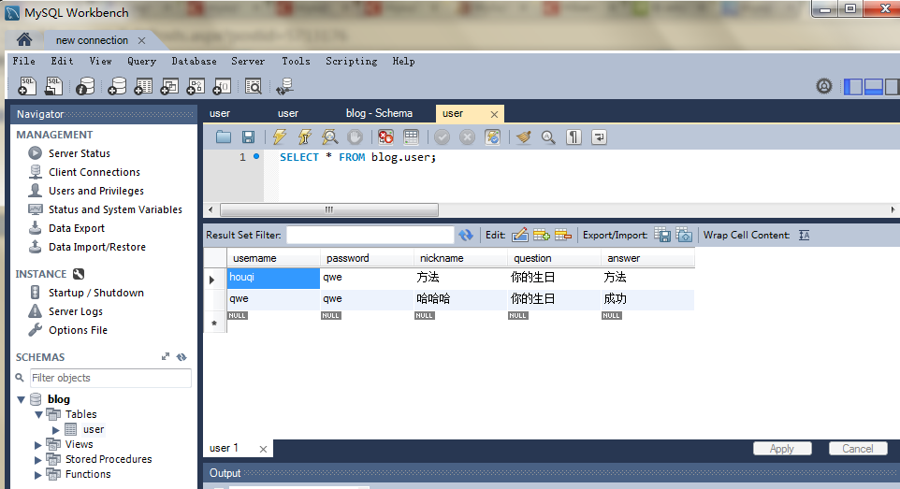Open SQL script file icon in main toolbar
Image resolution: width=900 pixels, height=489 pixels.
click(x=53, y=86)
